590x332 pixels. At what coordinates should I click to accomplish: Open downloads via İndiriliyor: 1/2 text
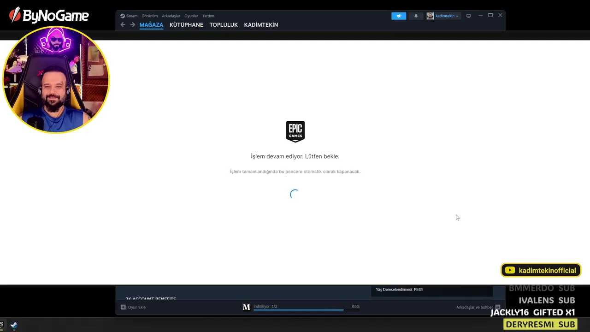(x=265, y=306)
